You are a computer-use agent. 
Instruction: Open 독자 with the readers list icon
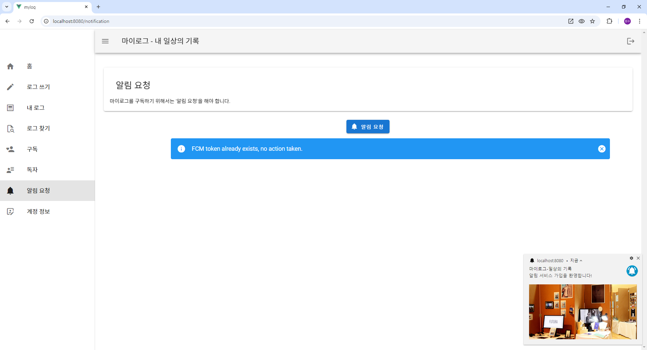point(10,170)
